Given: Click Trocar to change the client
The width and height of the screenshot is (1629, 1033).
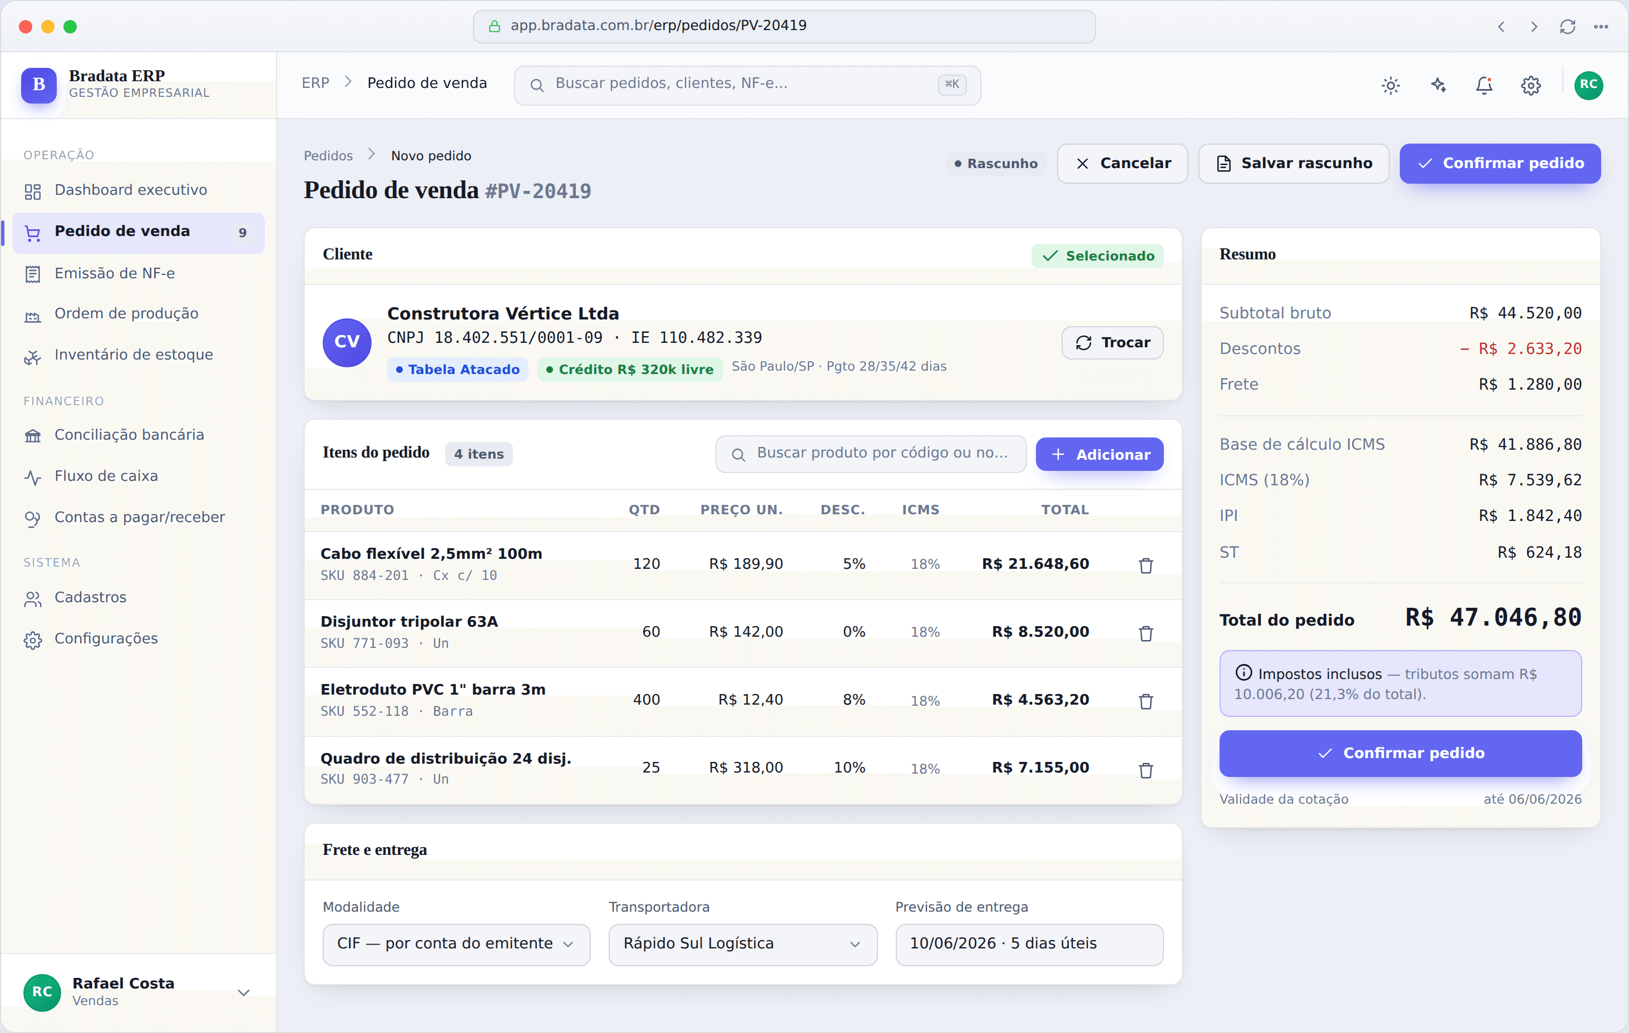Looking at the screenshot, I should (1112, 342).
